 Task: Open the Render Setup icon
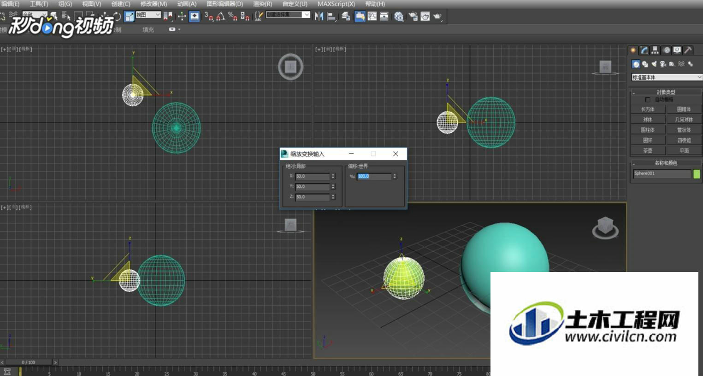click(414, 17)
